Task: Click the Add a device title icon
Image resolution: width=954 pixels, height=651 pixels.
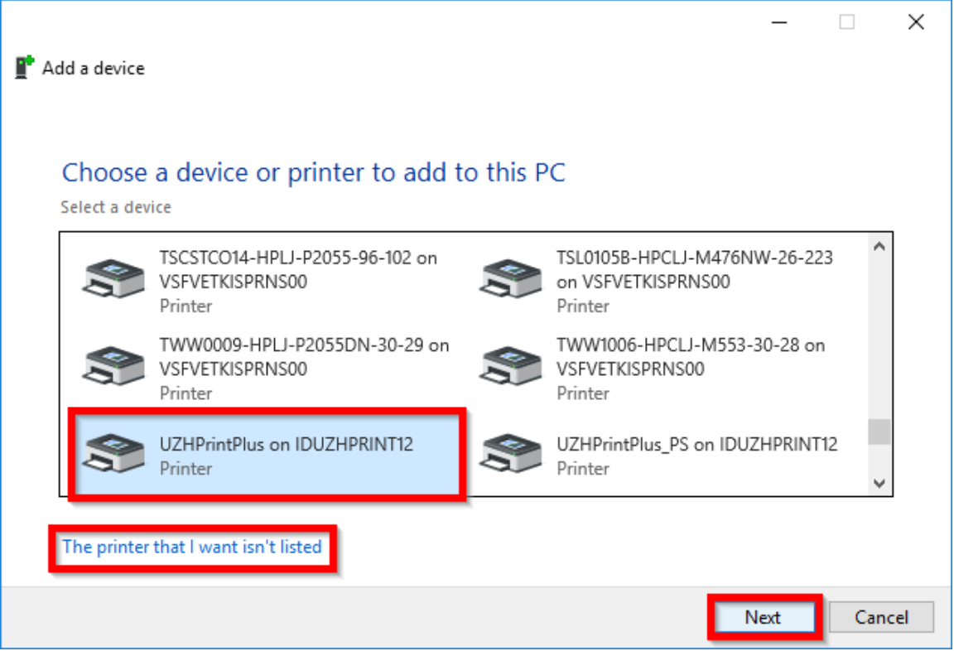Action: 24,68
